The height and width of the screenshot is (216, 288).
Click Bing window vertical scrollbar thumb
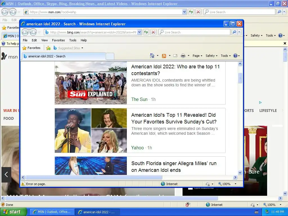(240, 78)
